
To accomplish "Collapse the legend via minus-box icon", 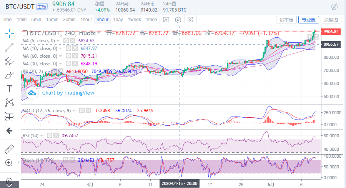I will point(25,33).
